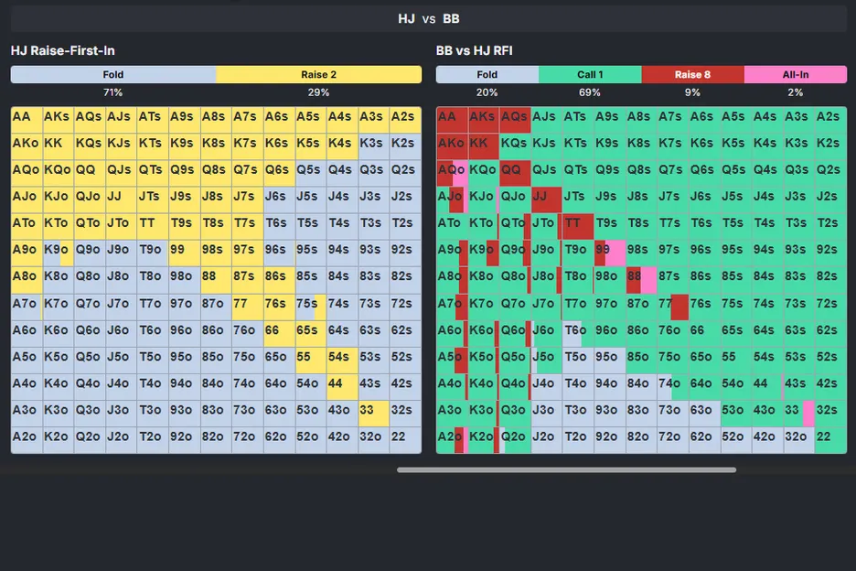
Task: Click the BB vs HJ RFI heading
Action: [474, 51]
